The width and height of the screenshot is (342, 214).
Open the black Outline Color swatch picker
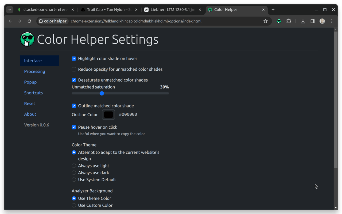tap(108, 114)
